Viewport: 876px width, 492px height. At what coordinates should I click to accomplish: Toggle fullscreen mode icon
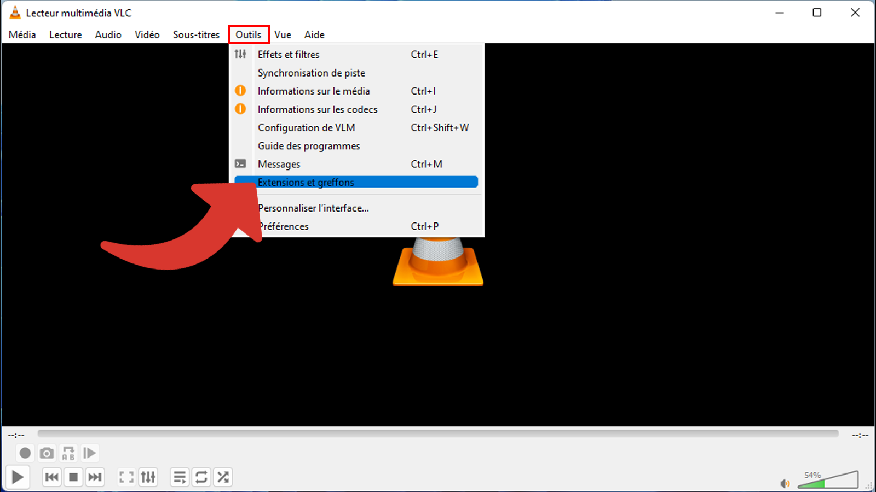point(126,477)
